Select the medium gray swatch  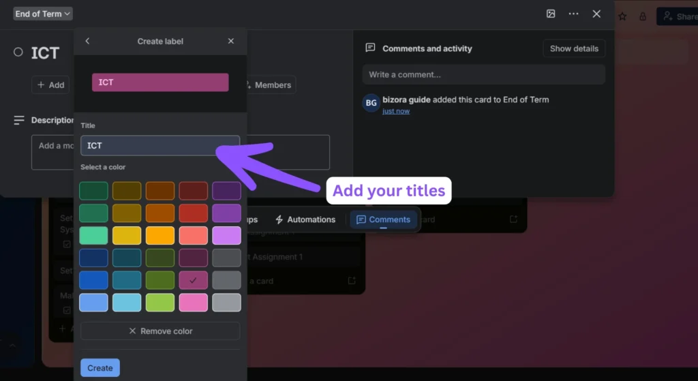tap(226, 280)
